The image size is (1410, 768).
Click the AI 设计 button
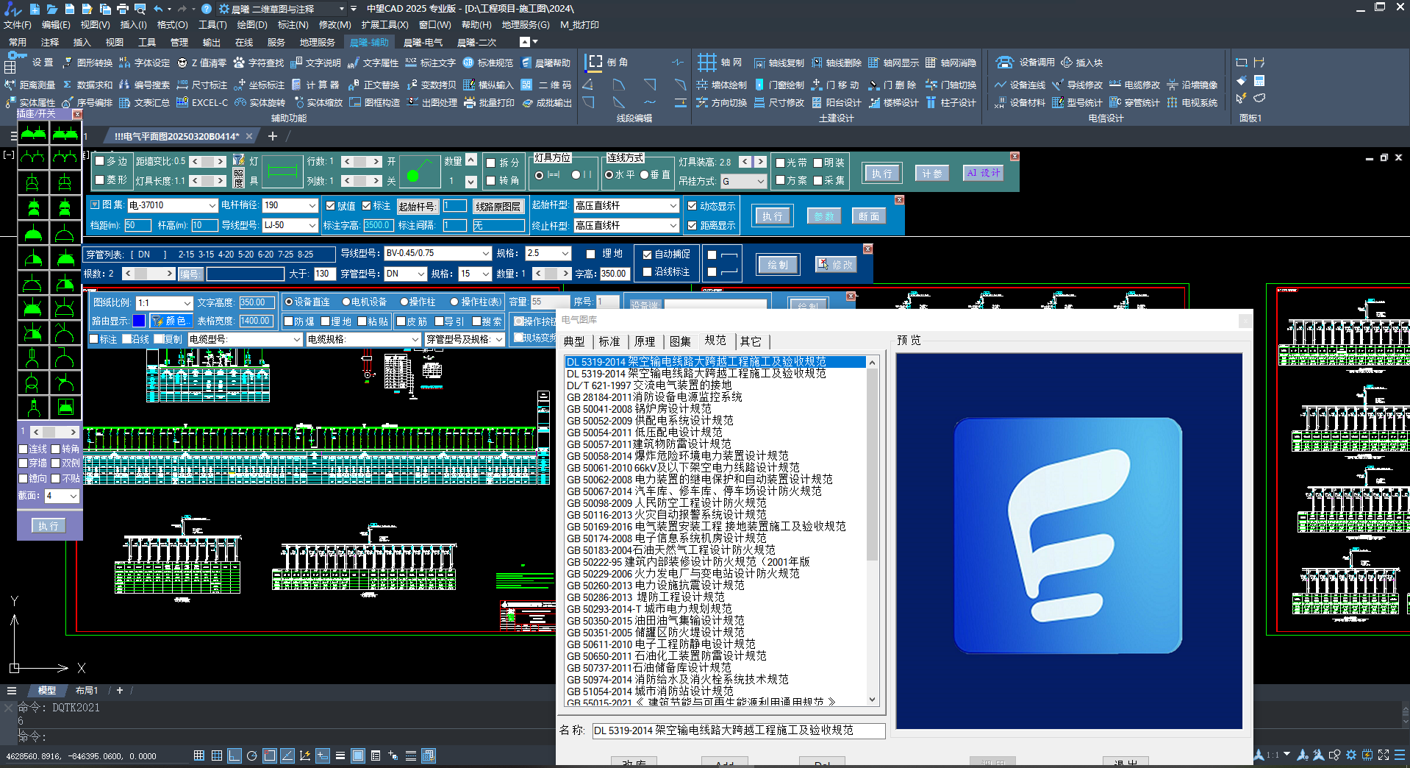click(x=984, y=174)
